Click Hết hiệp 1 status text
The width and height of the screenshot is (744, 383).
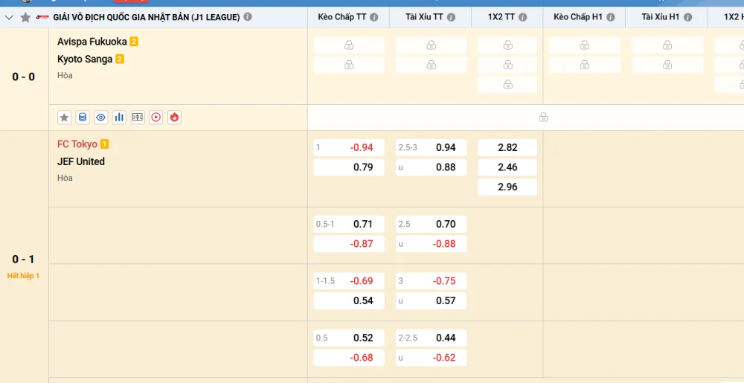coord(23,276)
